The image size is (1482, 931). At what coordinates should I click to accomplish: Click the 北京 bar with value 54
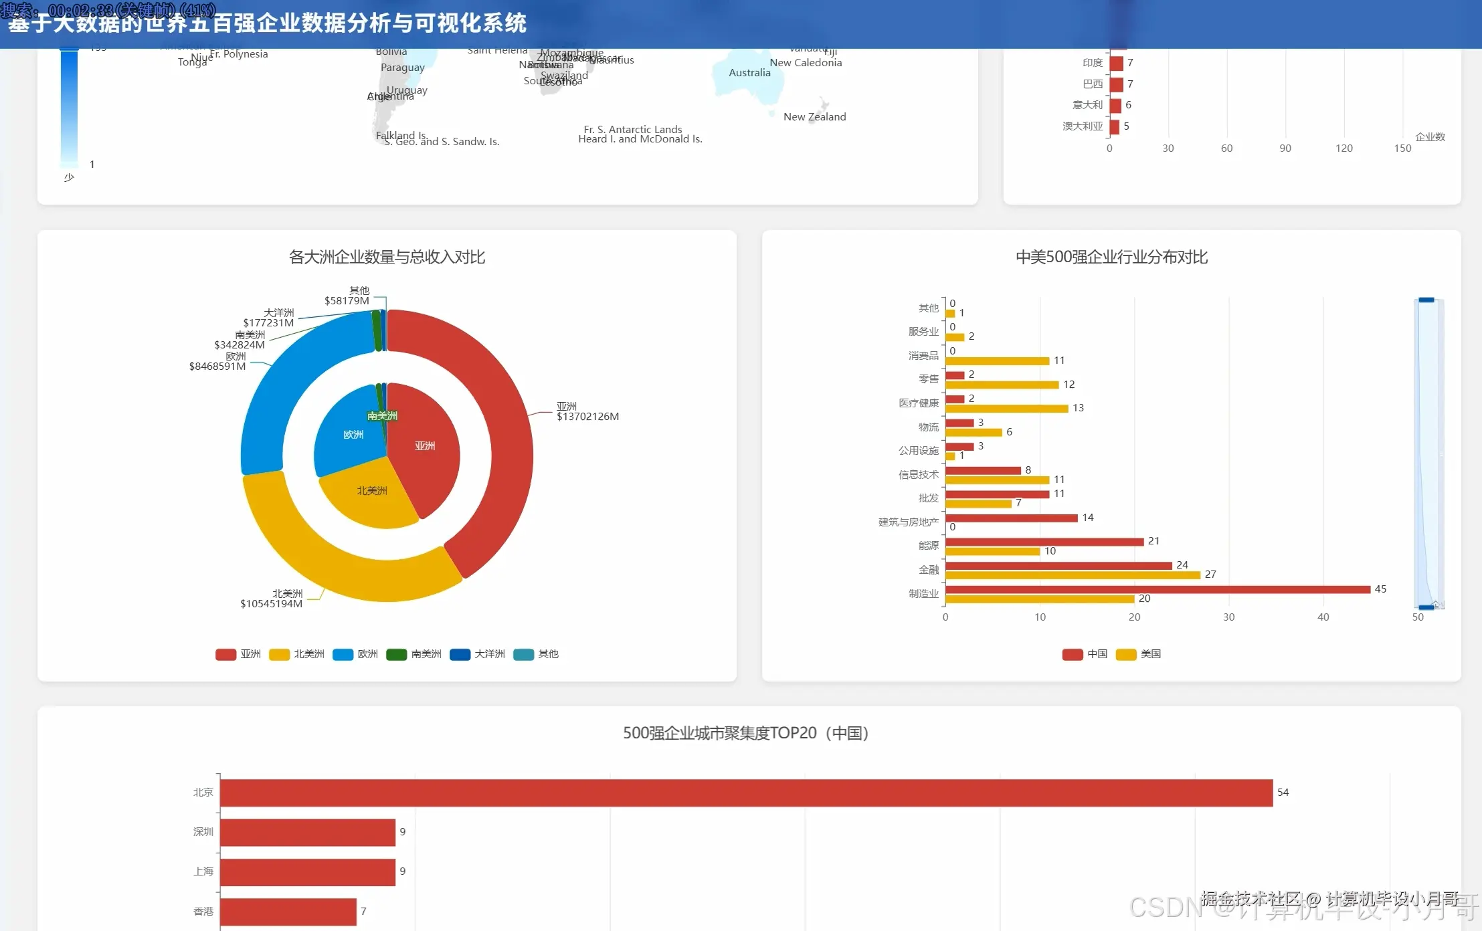tap(745, 793)
